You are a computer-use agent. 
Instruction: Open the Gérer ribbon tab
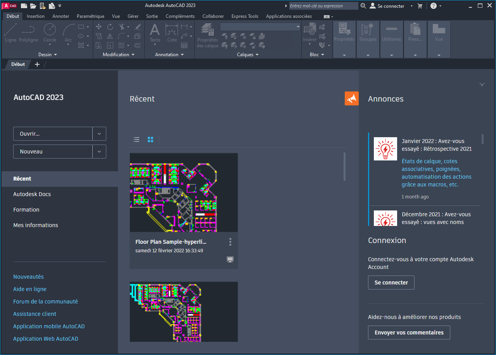pyautogui.click(x=133, y=16)
